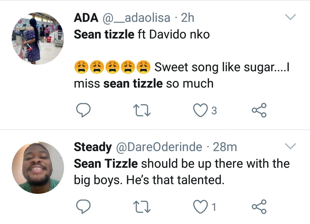Share ADA's tweet via share icon

coord(259,111)
